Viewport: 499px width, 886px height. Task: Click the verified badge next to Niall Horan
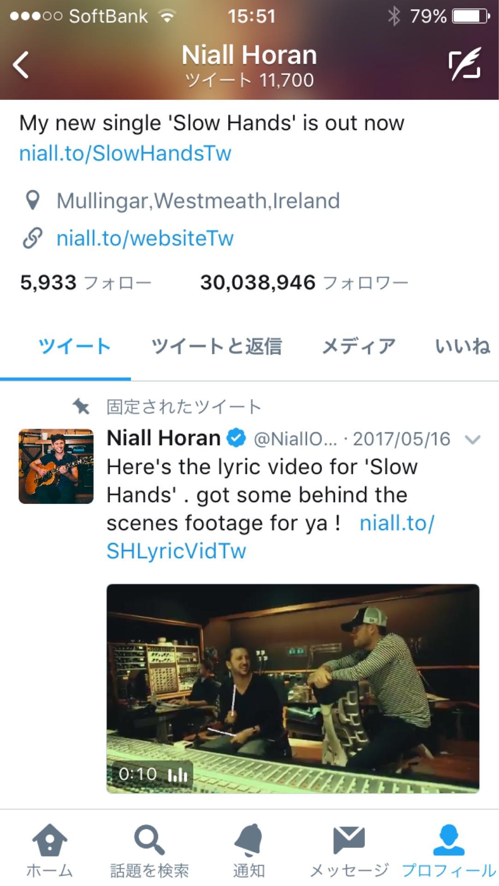click(237, 438)
